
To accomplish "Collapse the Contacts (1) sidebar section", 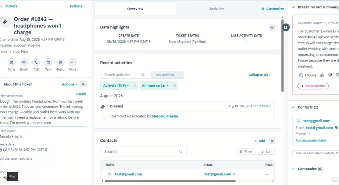I will coord(293,107).
